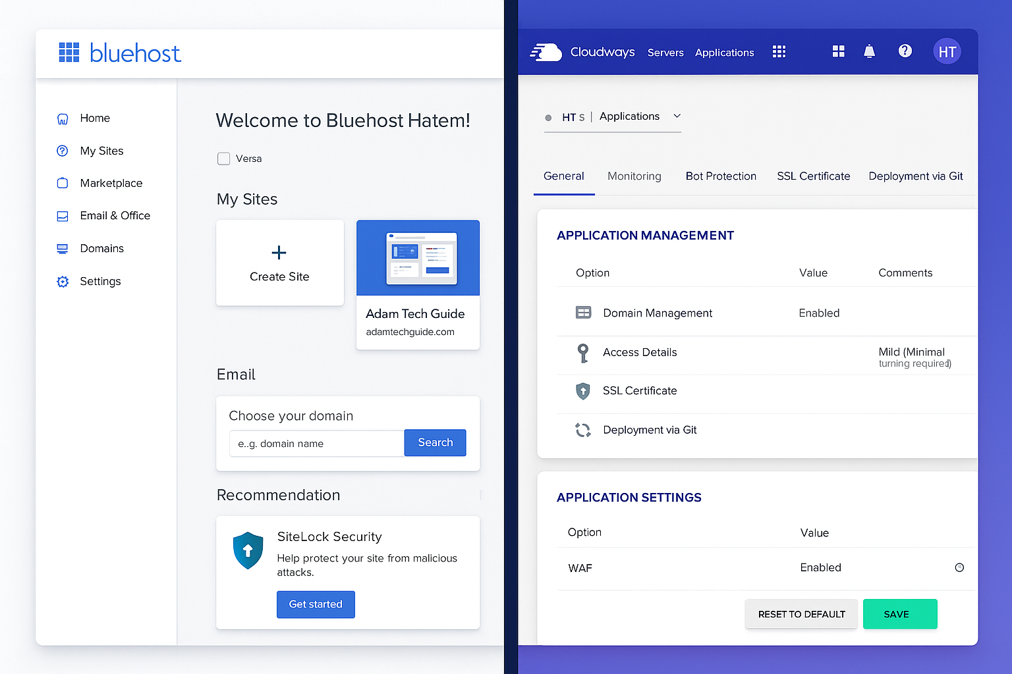Click the plus icon on Create Site card
The width and height of the screenshot is (1012, 674).
(x=279, y=253)
